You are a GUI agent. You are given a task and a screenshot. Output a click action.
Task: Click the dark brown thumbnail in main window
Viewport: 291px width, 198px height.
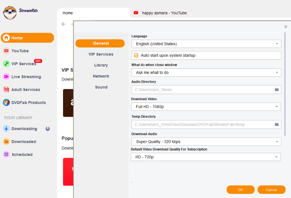click(x=68, y=103)
